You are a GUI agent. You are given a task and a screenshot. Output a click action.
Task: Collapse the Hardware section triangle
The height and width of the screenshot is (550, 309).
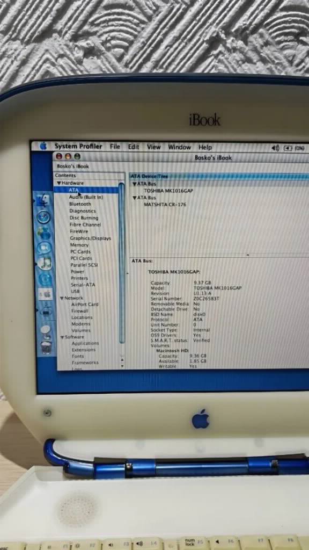click(x=59, y=183)
